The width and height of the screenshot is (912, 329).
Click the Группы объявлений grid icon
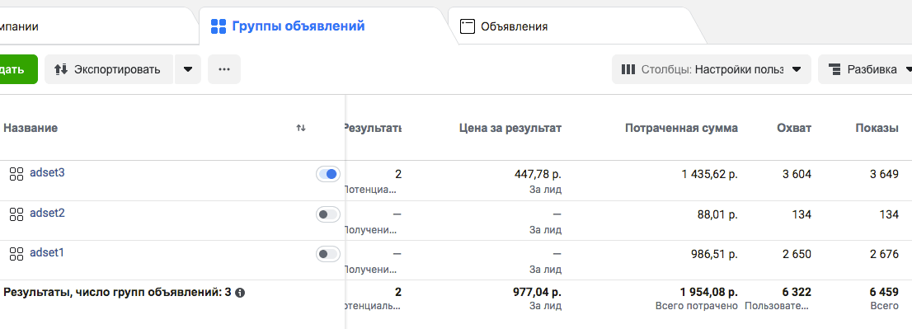click(219, 26)
